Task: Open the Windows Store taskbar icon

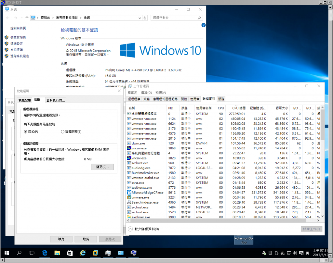Action: 70,253
